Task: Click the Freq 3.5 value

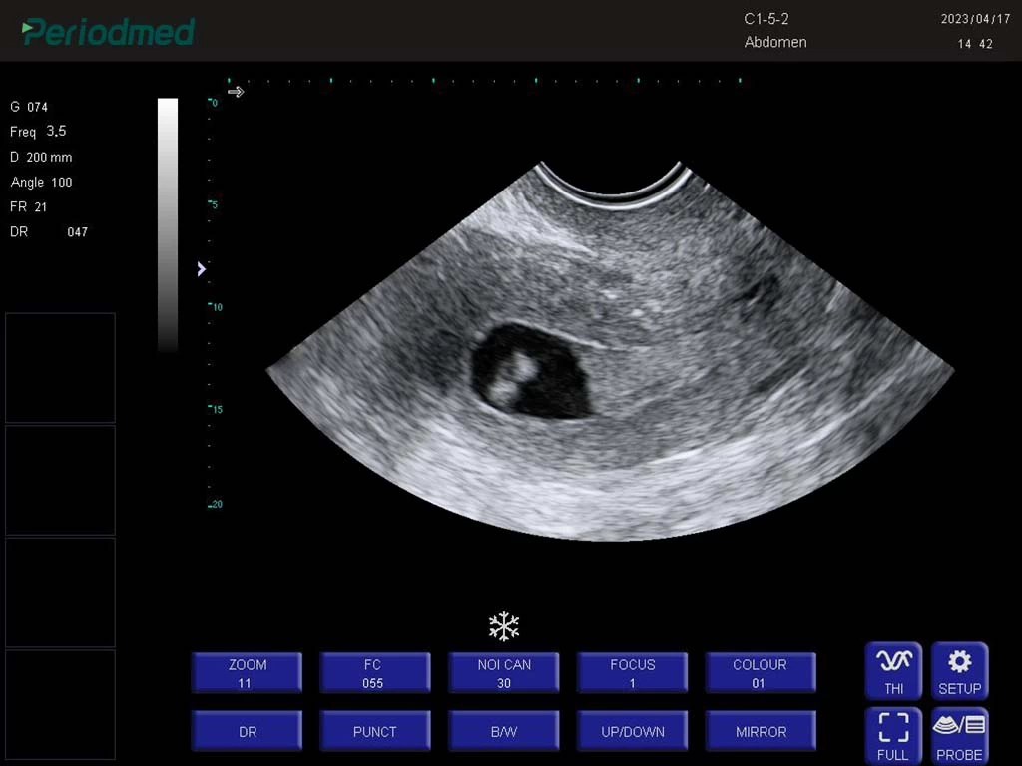Action: pyautogui.click(x=38, y=132)
